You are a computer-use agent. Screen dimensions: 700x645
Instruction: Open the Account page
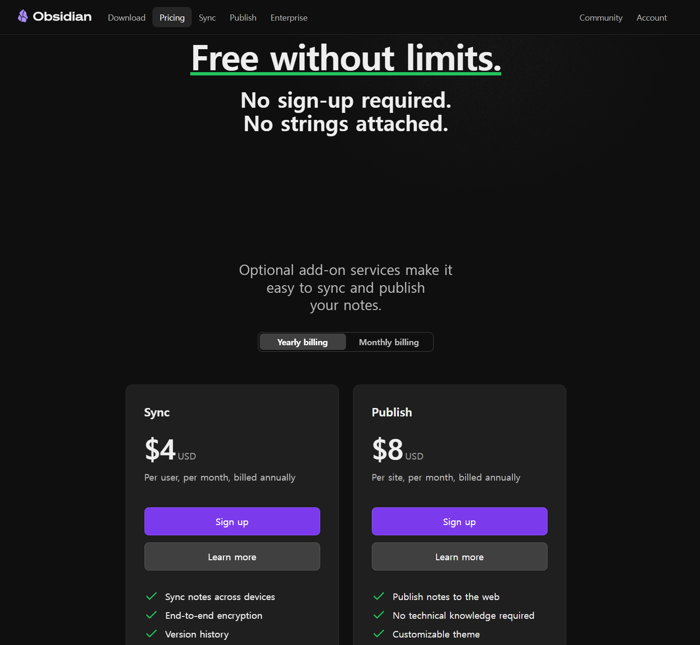tap(652, 17)
